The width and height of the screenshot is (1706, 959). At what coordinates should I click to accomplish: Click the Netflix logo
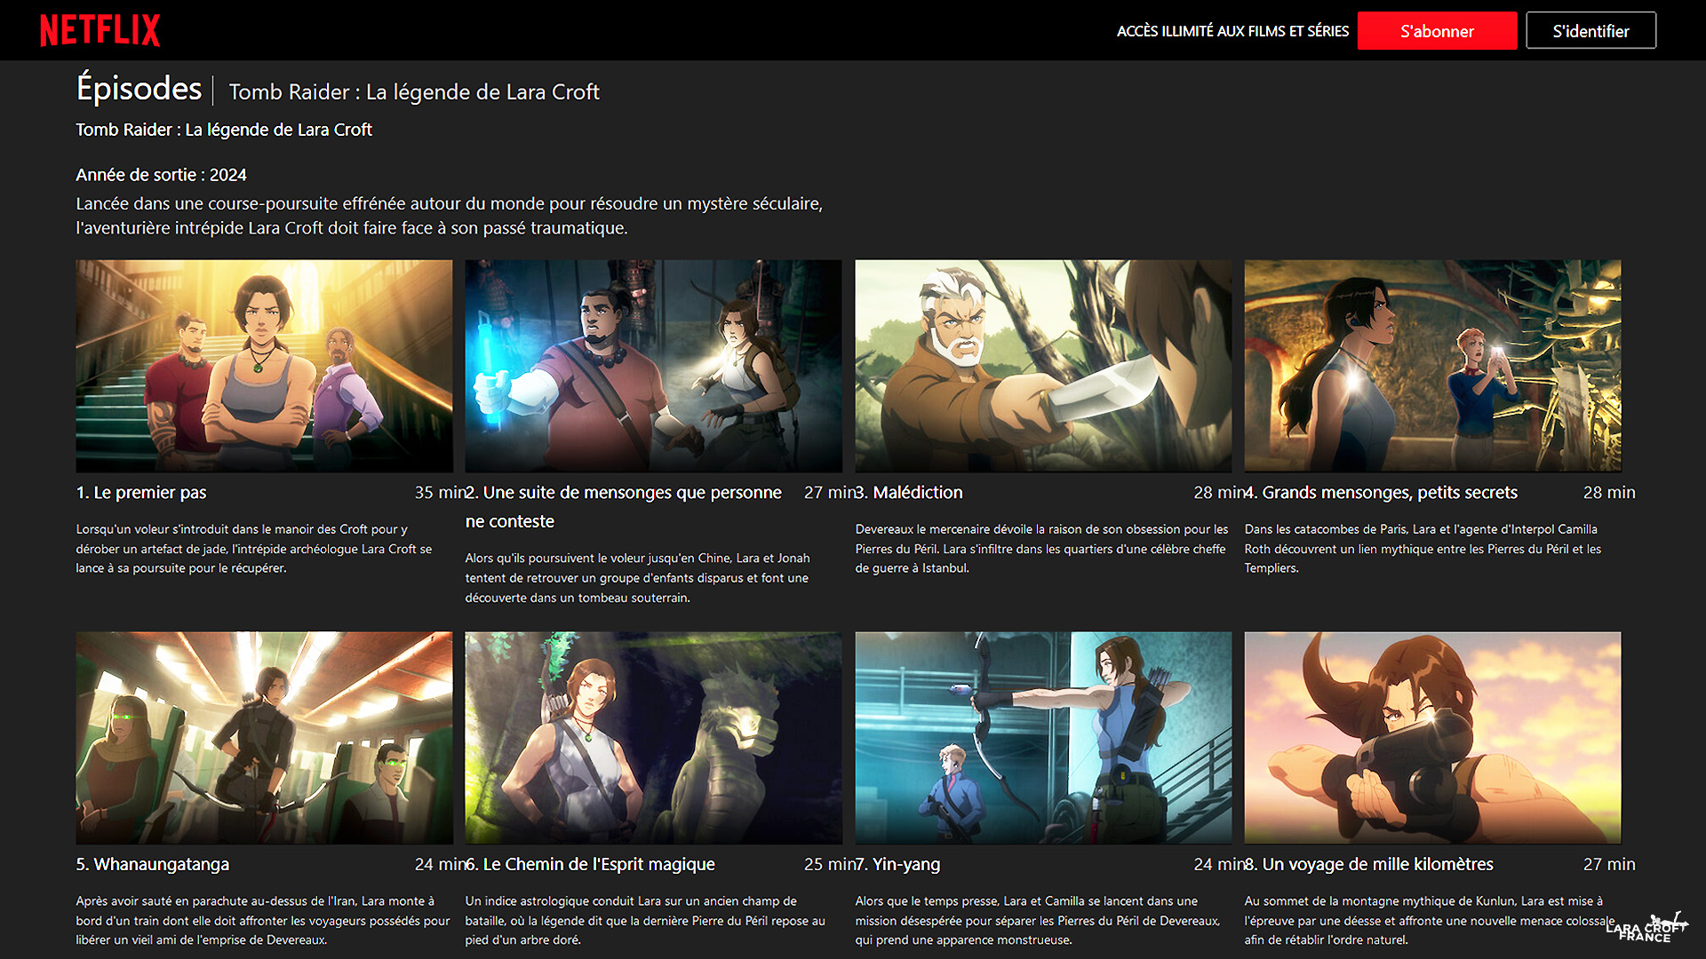100,30
